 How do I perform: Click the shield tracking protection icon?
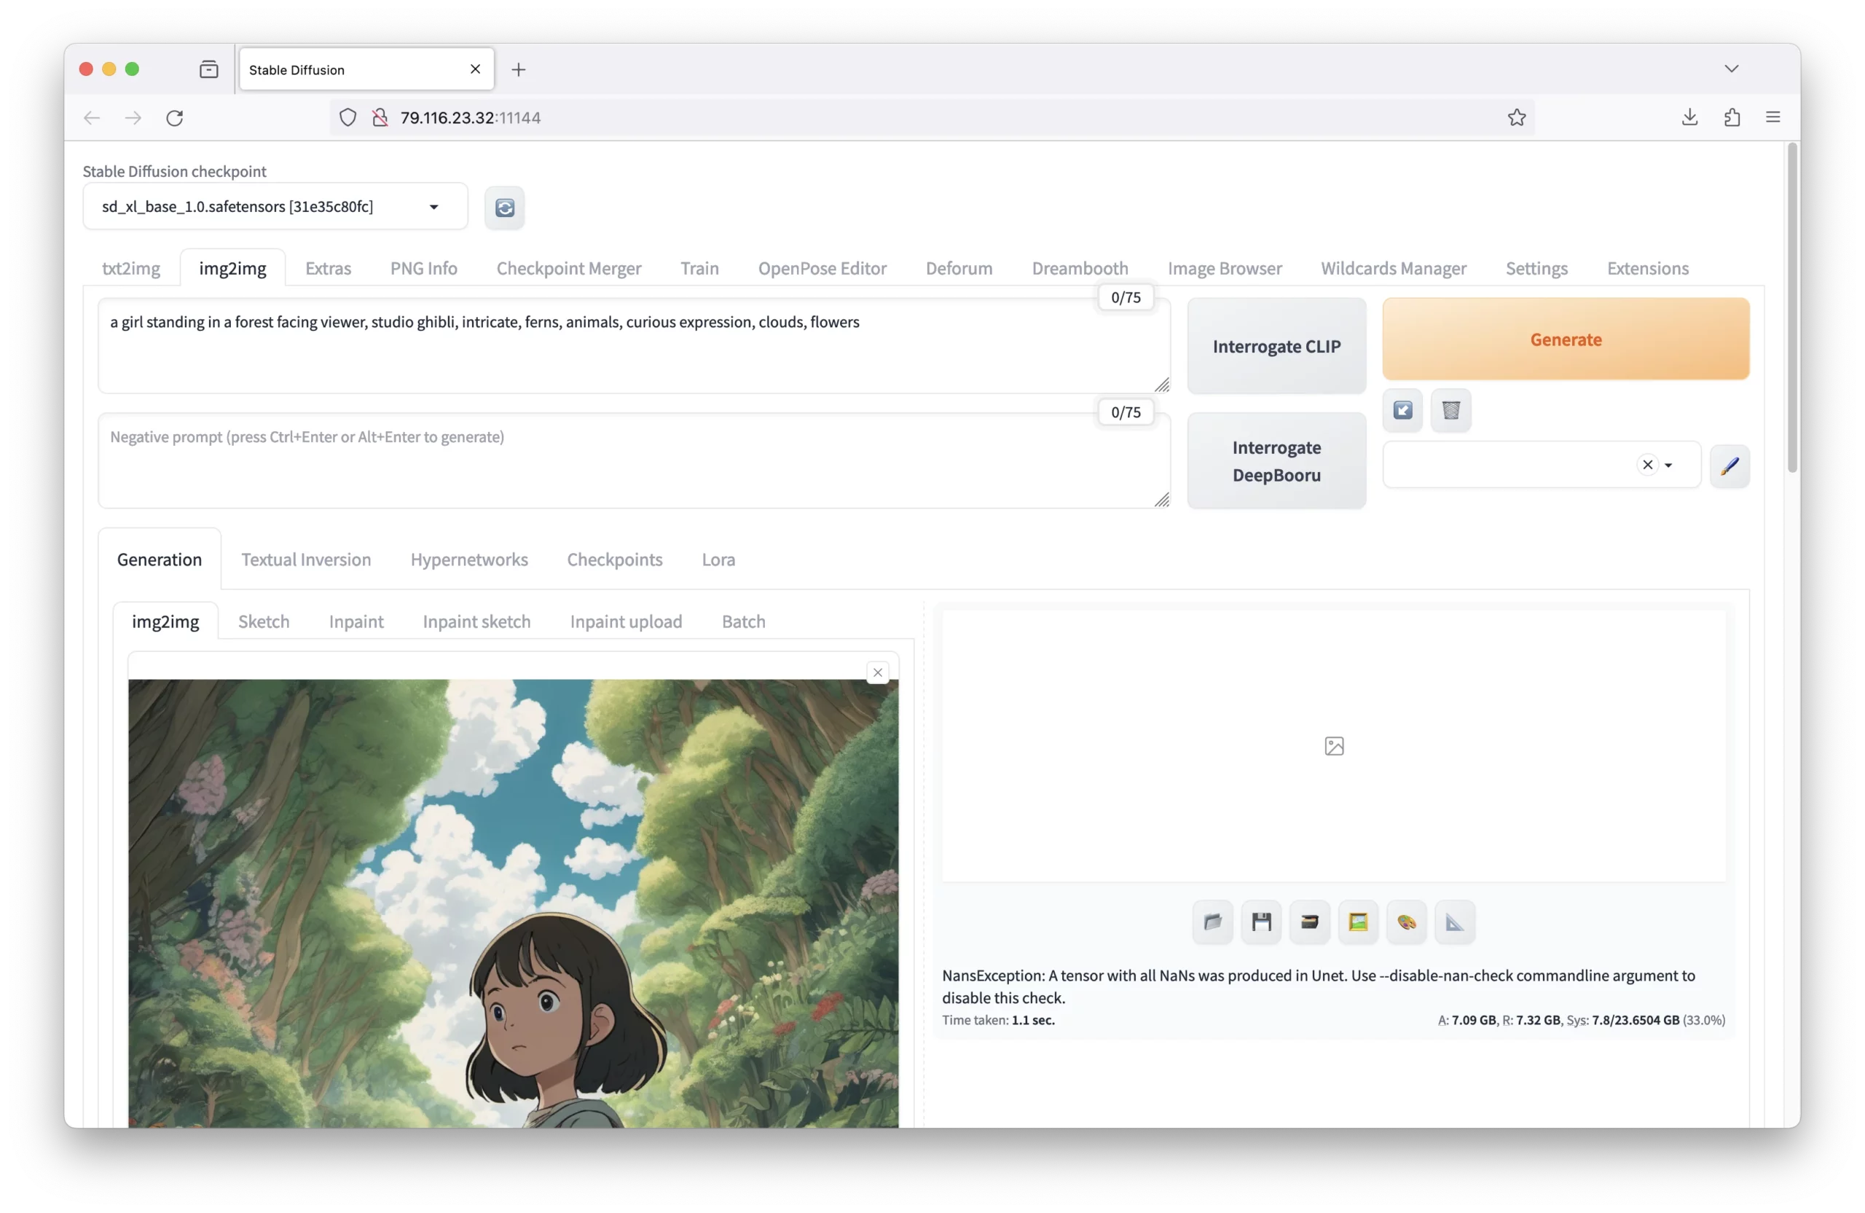(x=348, y=117)
